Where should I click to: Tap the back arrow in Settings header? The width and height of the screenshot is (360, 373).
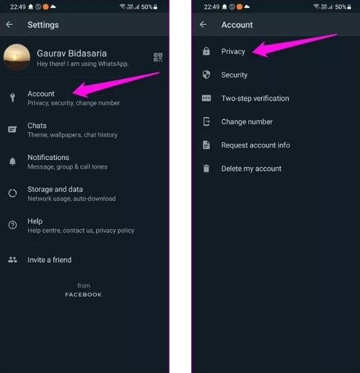pyautogui.click(x=9, y=24)
